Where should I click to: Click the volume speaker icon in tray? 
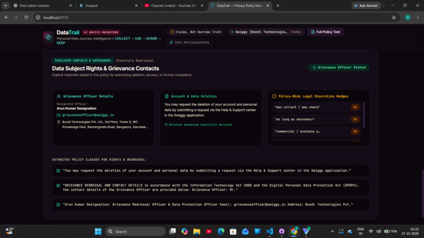[379, 232]
